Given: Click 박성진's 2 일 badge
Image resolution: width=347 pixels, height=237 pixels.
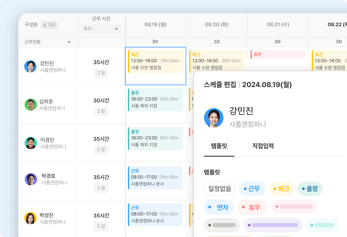Looking at the screenshot, I should (101, 226).
